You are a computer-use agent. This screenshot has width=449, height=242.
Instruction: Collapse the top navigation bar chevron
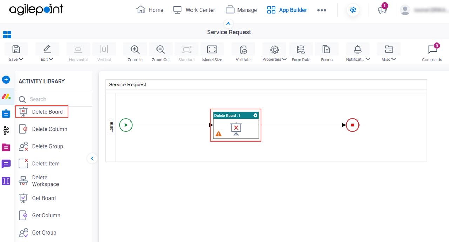[228, 24]
